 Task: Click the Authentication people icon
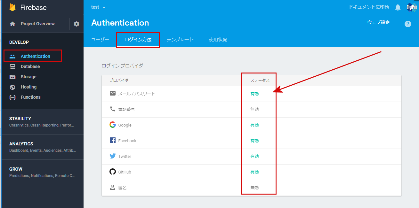click(12, 56)
